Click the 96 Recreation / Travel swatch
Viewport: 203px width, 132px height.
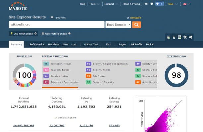pos(46,64)
